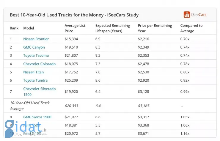Viewport: 220px width, 141px height.
Task: Select the $3,671 per-year value
Action: coord(143,134)
